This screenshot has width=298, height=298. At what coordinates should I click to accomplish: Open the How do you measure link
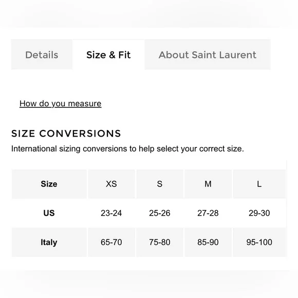coord(61,104)
